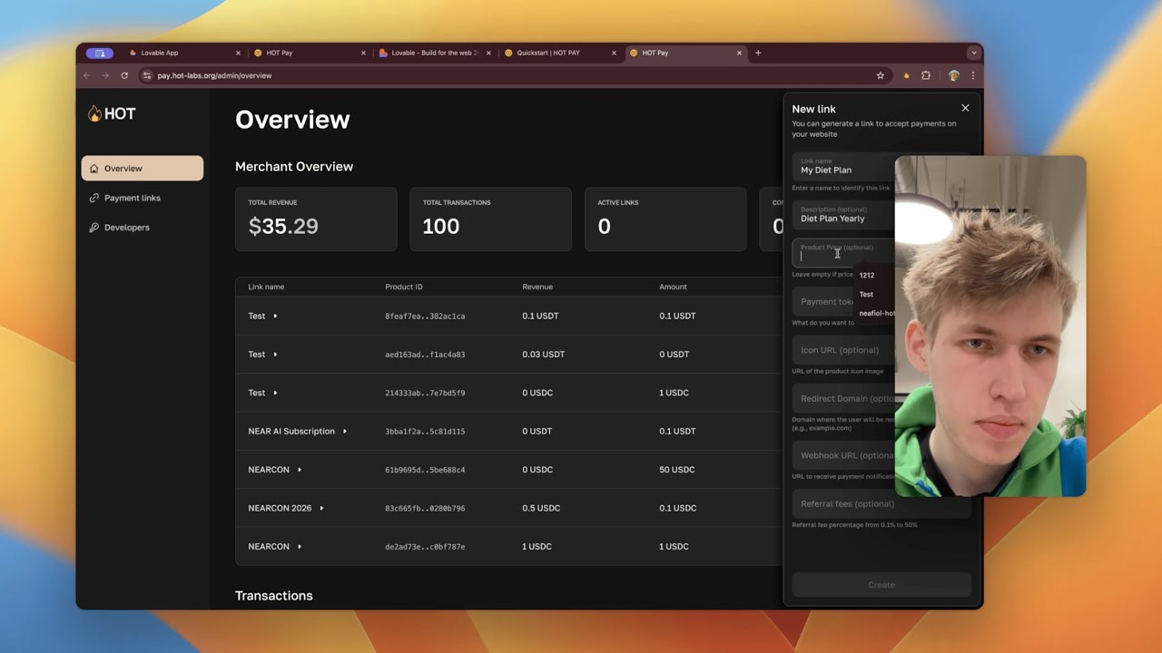The image size is (1162, 653).
Task: Open the Chrome three-dot menu
Action: 972,75
